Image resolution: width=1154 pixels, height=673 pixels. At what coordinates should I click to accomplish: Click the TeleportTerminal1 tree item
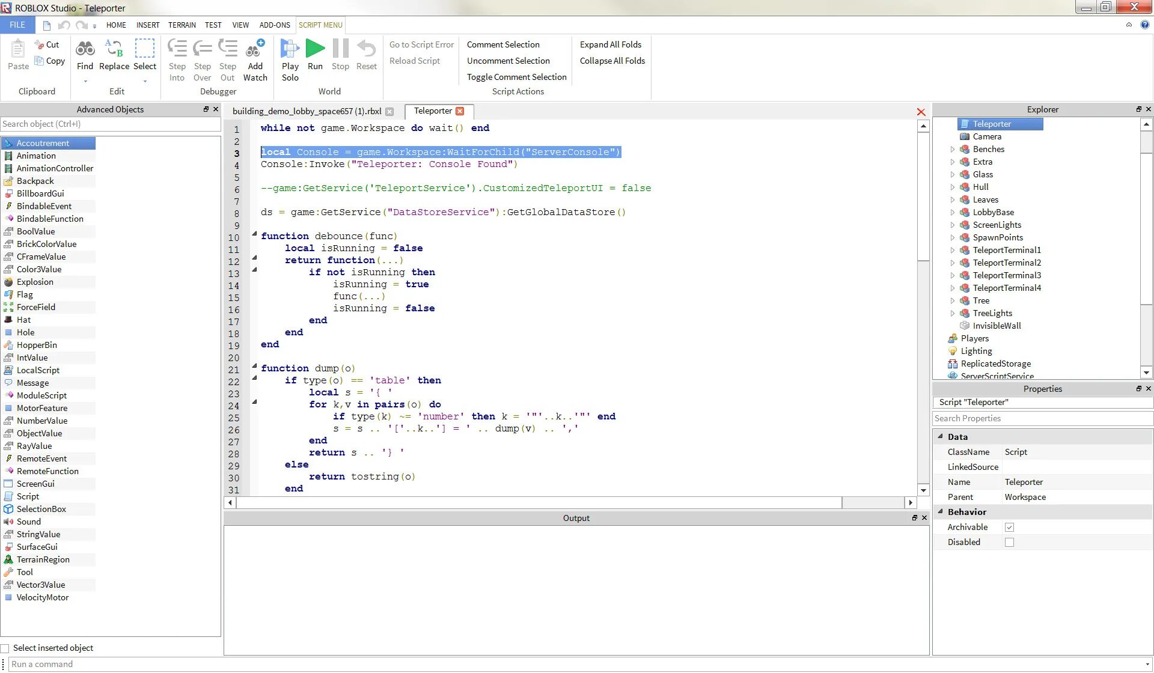[1007, 250]
